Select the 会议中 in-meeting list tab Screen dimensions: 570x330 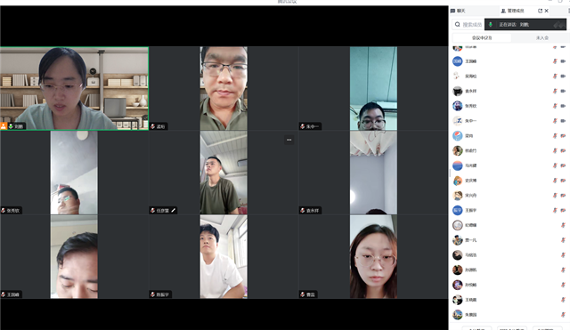point(482,37)
